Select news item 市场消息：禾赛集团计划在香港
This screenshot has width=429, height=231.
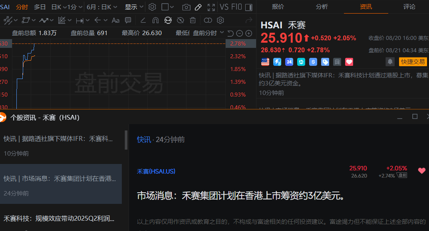pos(61,184)
